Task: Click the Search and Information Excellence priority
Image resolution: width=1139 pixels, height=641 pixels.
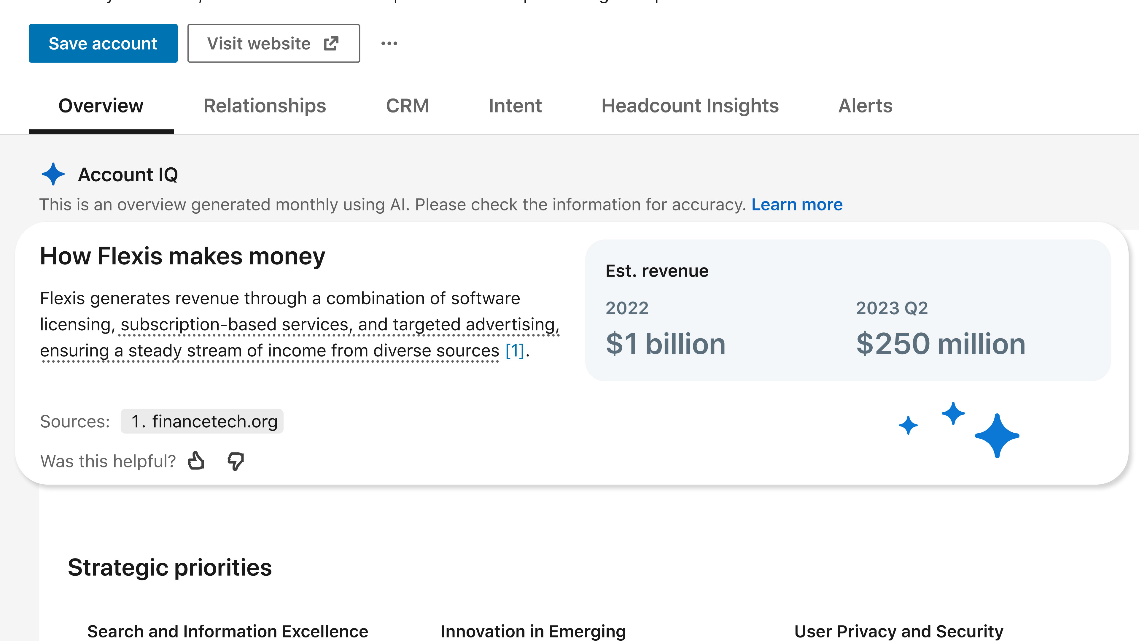Action: point(228,631)
